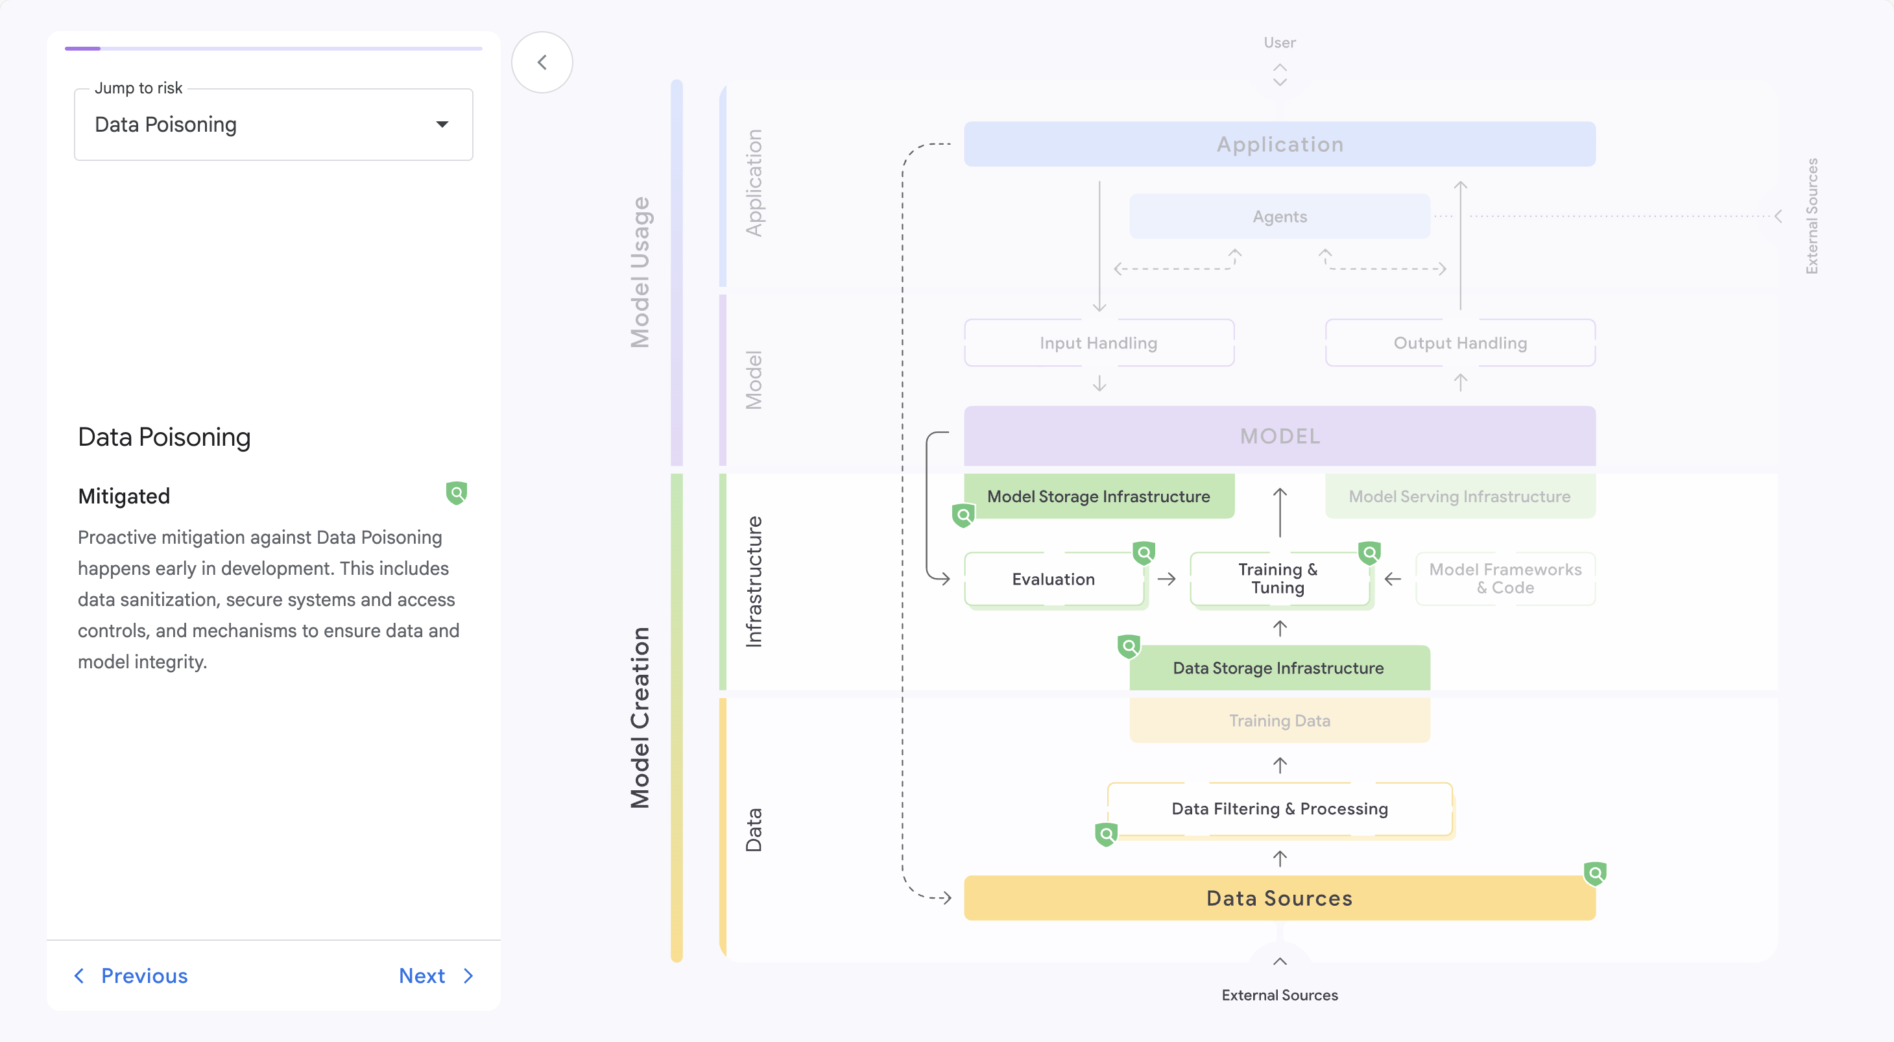The height and width of the screenshot is (1042, 1894).
Task: Open the Jump to risk dropdown
Action: (273, 125)
